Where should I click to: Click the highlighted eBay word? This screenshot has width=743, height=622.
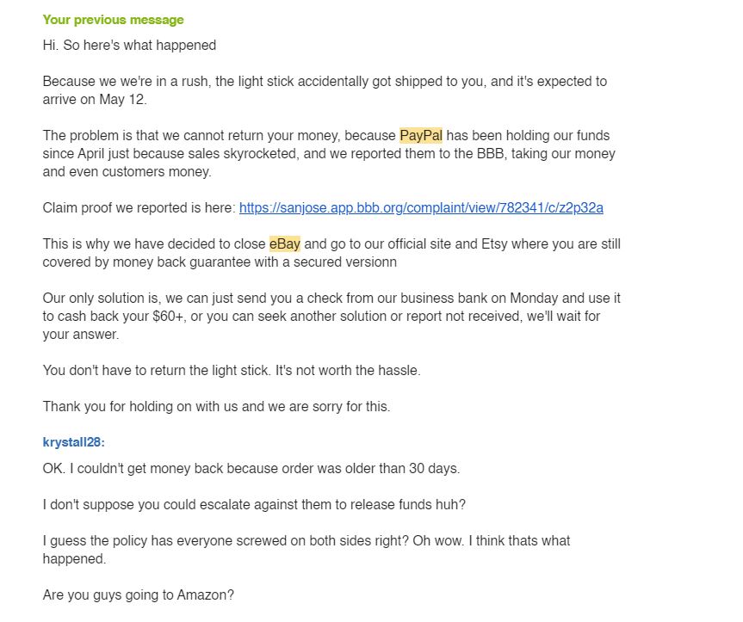pyautogui.click(x=284, y=243)
